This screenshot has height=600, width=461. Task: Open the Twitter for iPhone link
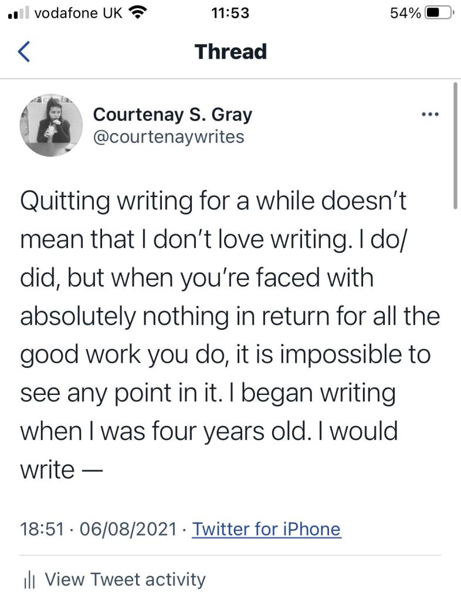coord(266,529)
